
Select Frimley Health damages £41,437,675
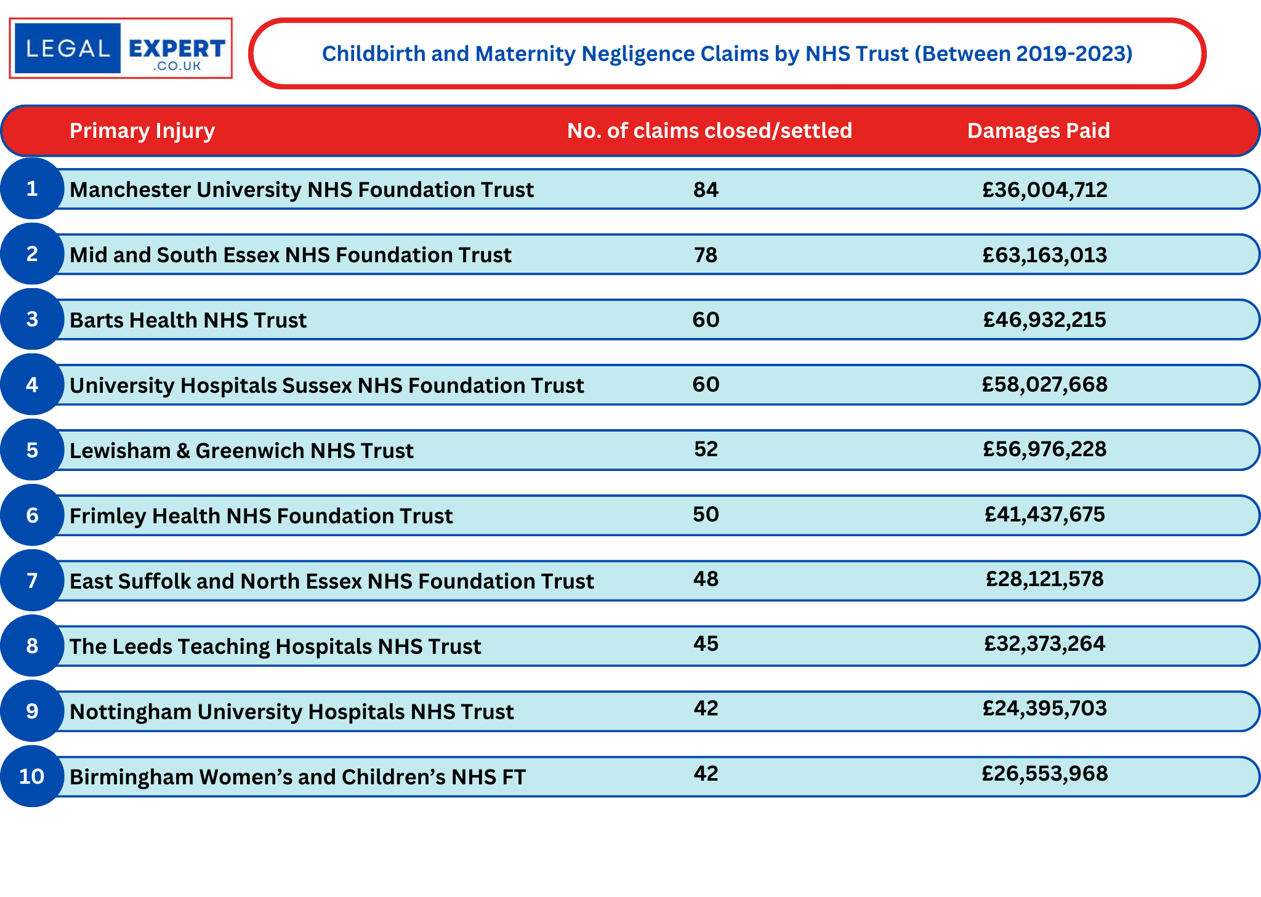click(1044, 514)
